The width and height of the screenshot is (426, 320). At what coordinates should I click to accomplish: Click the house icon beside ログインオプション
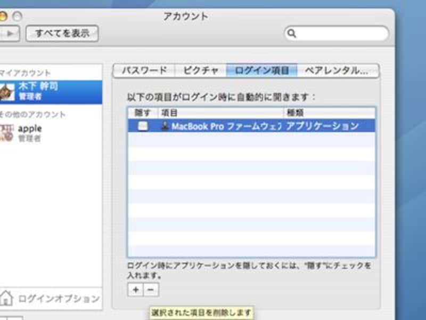point(6,298)
